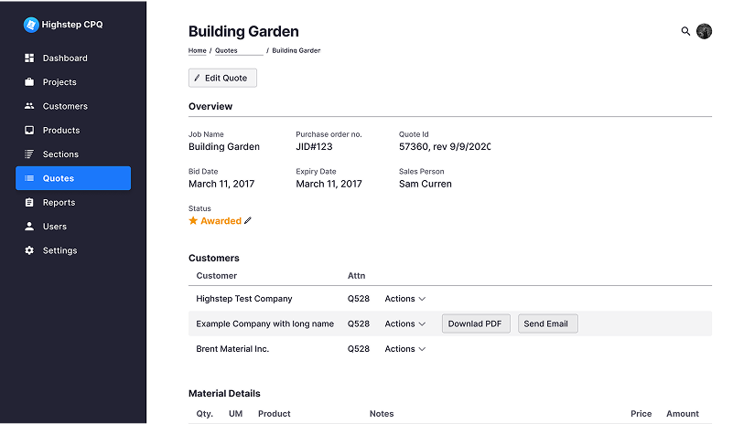This screenshot has width=754, height=424.
Task: Click the Projects briefcase icon
Action: [x=29, y=82]
